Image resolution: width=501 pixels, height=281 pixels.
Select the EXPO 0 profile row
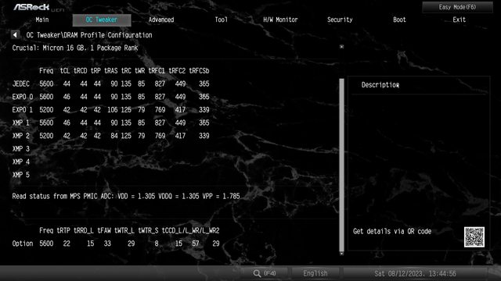(110, 97)
